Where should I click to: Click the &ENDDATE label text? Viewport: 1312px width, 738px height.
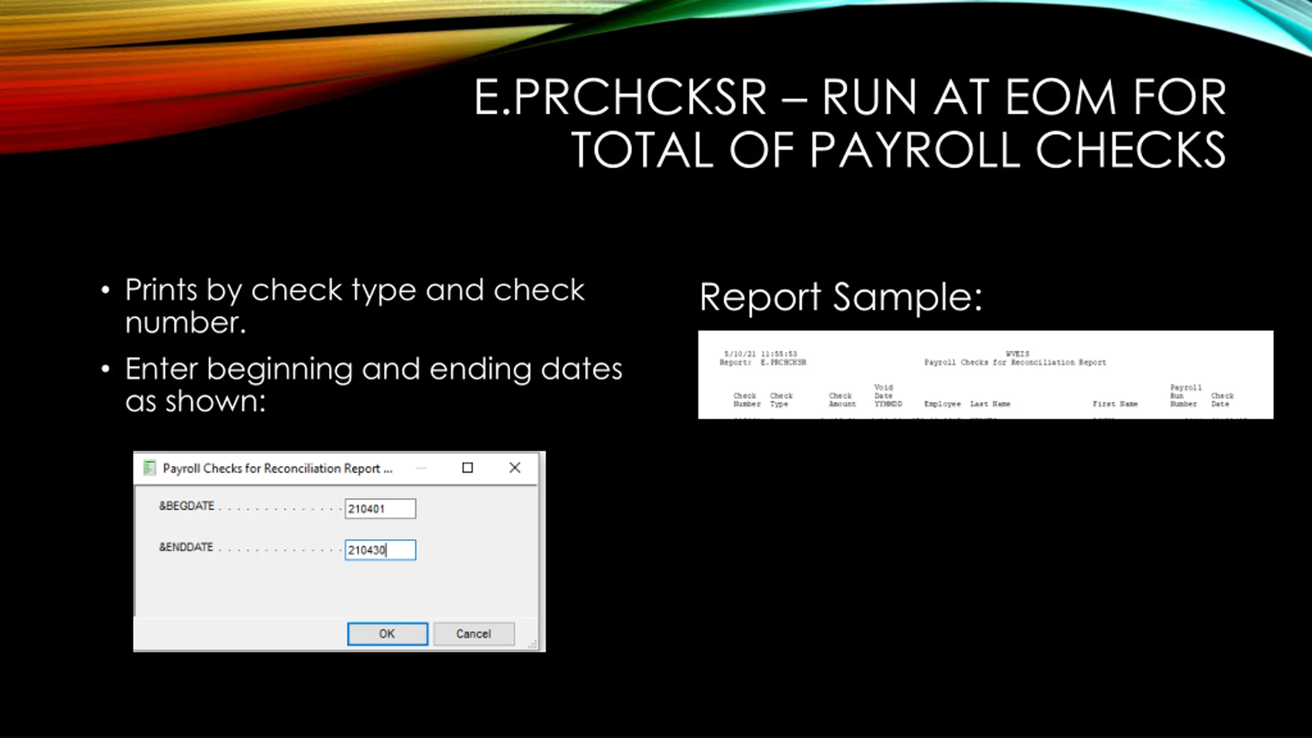(x=186, y=547)
